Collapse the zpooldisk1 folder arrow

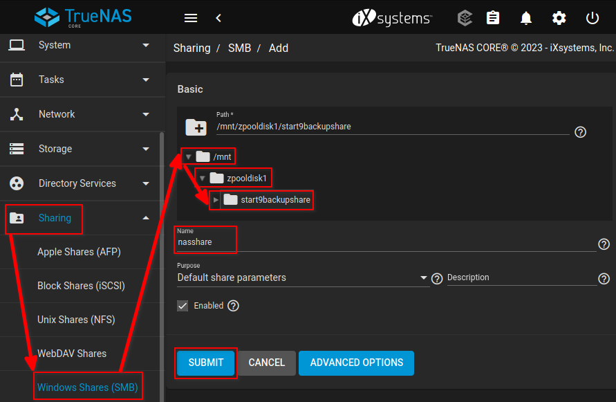pyautogui.click(x=202, y=179)
